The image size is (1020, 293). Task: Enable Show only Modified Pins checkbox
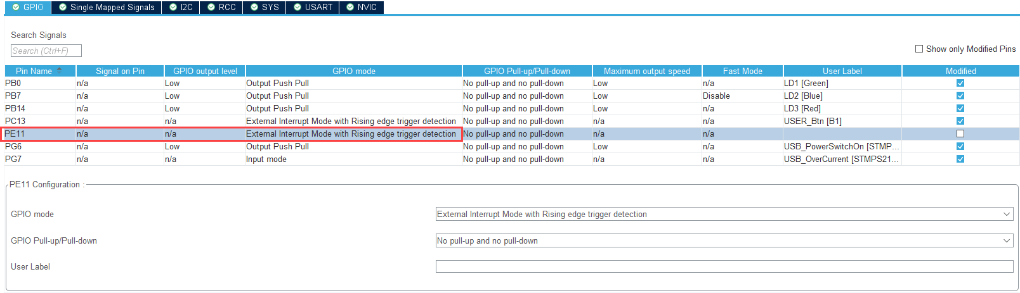(x=919, y=49)
